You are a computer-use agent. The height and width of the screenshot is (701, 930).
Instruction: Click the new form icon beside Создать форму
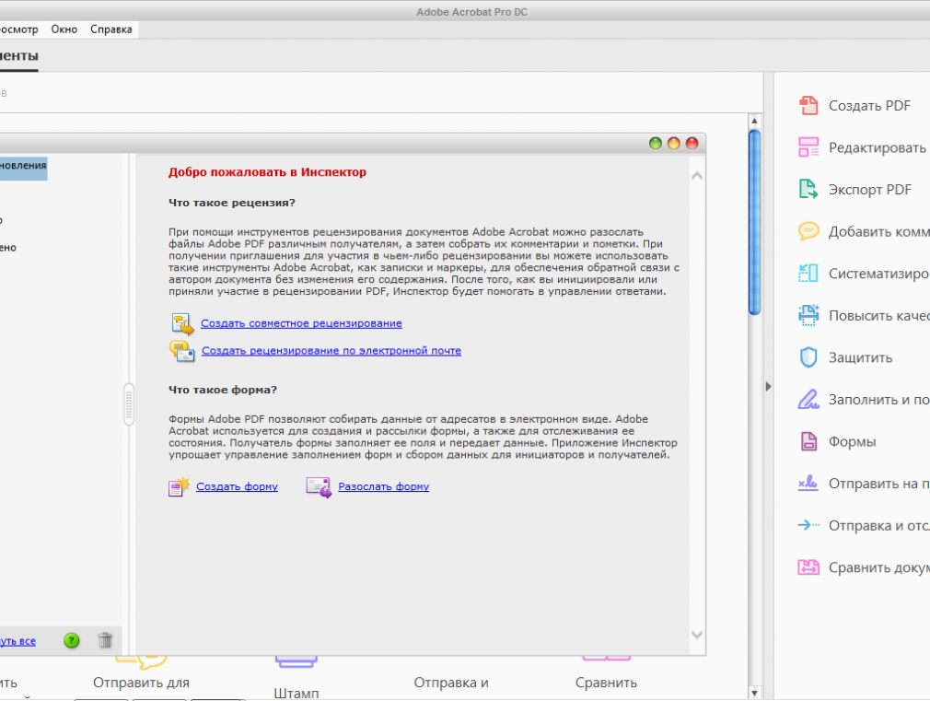tap(180, 486)
